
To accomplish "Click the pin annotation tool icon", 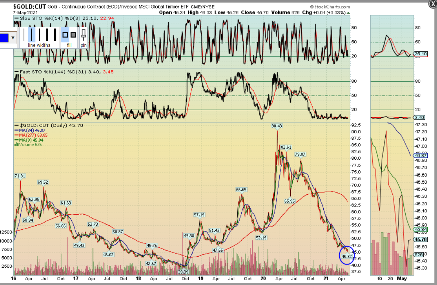I will (84, 35).
